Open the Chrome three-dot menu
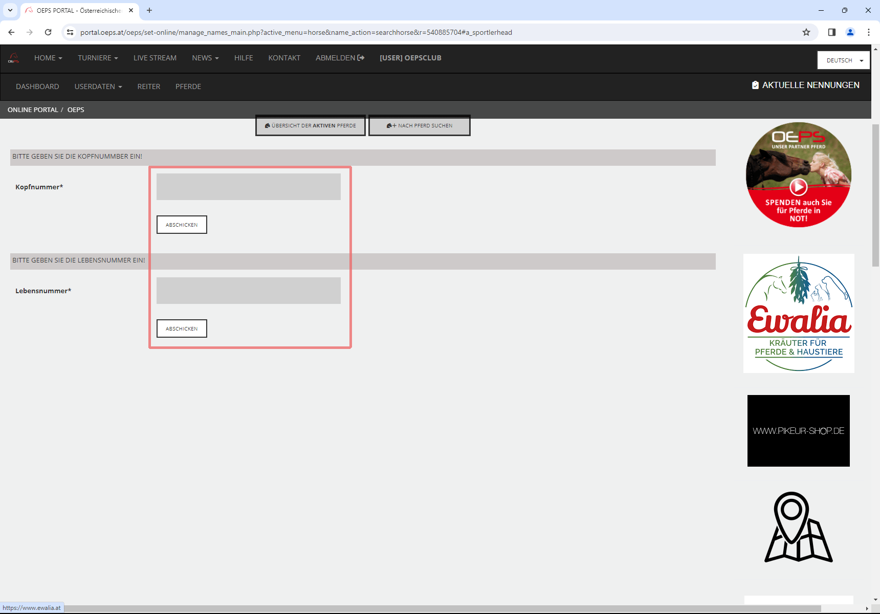 (869, 32)
